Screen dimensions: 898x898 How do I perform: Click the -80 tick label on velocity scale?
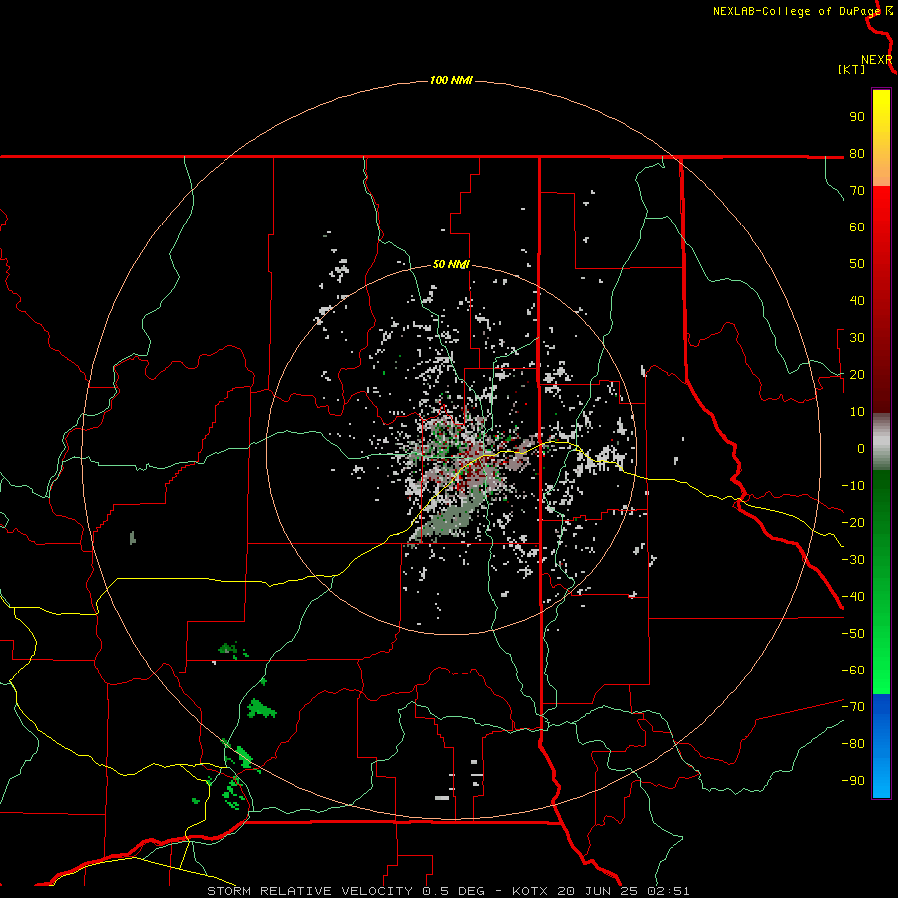(853, 744)
